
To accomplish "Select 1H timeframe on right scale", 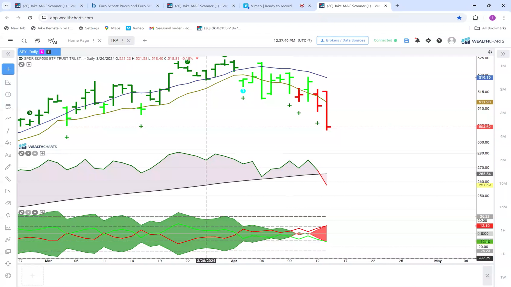I will tap(503, 230).
